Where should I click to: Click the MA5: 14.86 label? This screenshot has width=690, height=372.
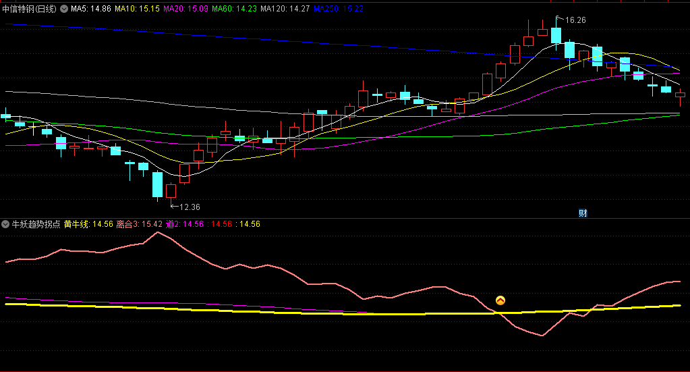90,9
